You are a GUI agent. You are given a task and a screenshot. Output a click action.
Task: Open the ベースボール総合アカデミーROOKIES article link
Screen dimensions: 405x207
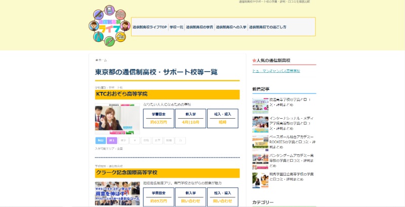tap(292, 142)
